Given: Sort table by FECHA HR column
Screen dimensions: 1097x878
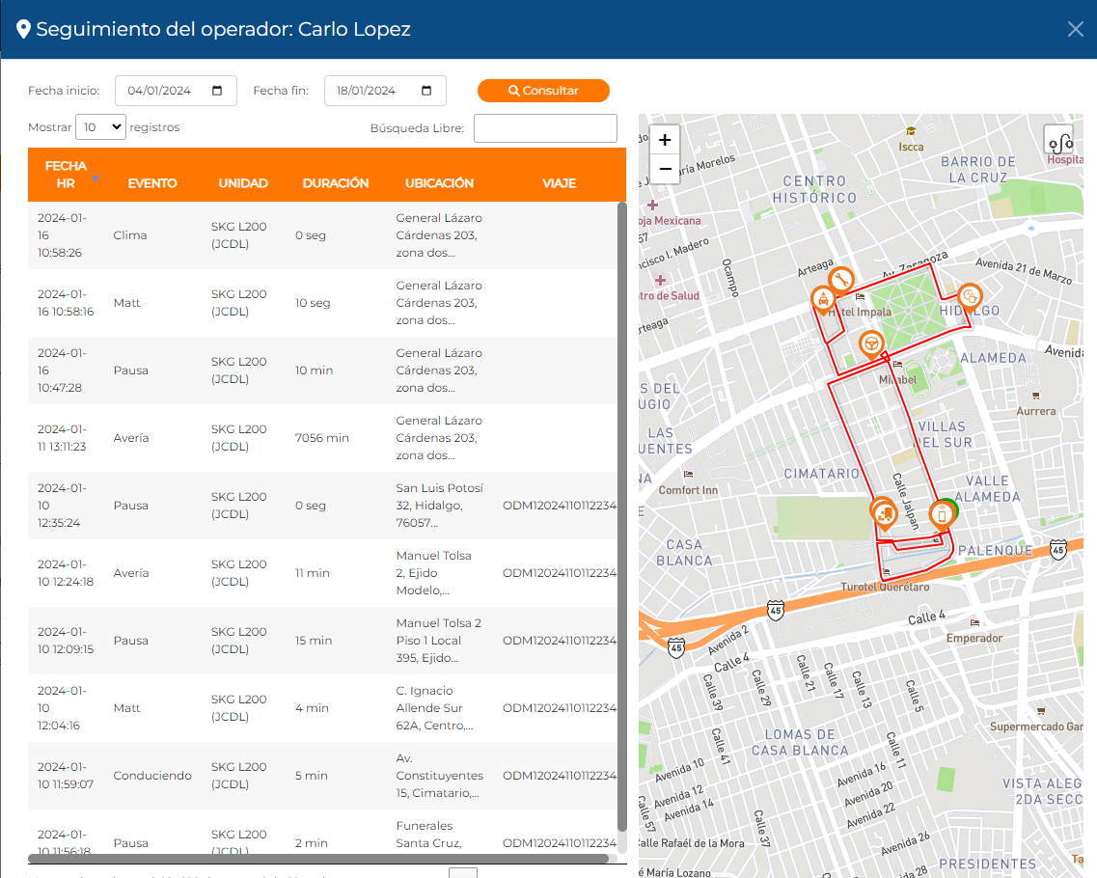Looking at the screenshot, I should pyautogui.click(x=66, y=175).
